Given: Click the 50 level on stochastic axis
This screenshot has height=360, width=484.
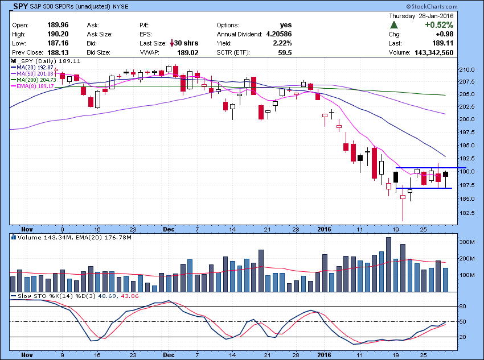Looking at the screenshot, I should point(463,322).
